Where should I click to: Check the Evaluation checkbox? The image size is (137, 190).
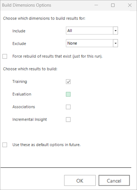tap(68, 94)
